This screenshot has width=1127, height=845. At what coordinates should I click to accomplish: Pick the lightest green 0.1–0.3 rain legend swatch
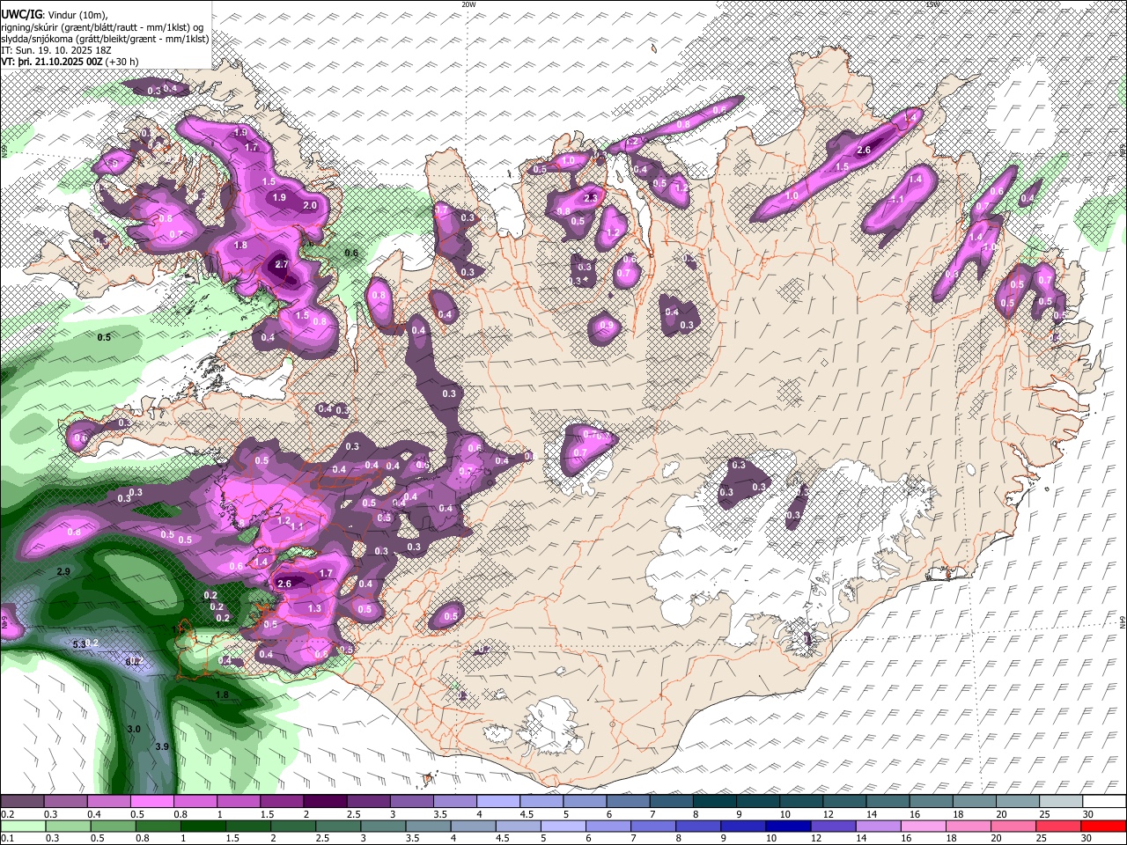click(x=23, y=826)
